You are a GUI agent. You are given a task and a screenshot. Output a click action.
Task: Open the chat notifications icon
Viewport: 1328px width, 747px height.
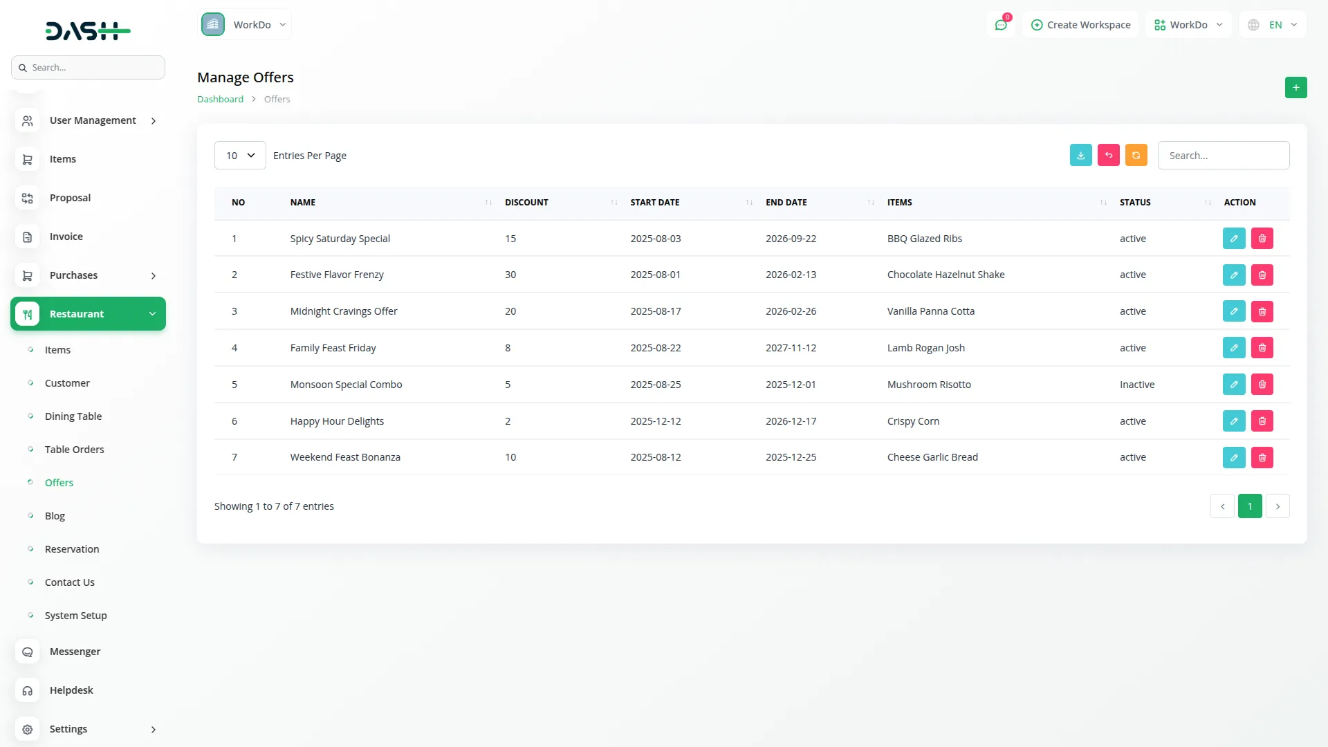pos(1001,25)
